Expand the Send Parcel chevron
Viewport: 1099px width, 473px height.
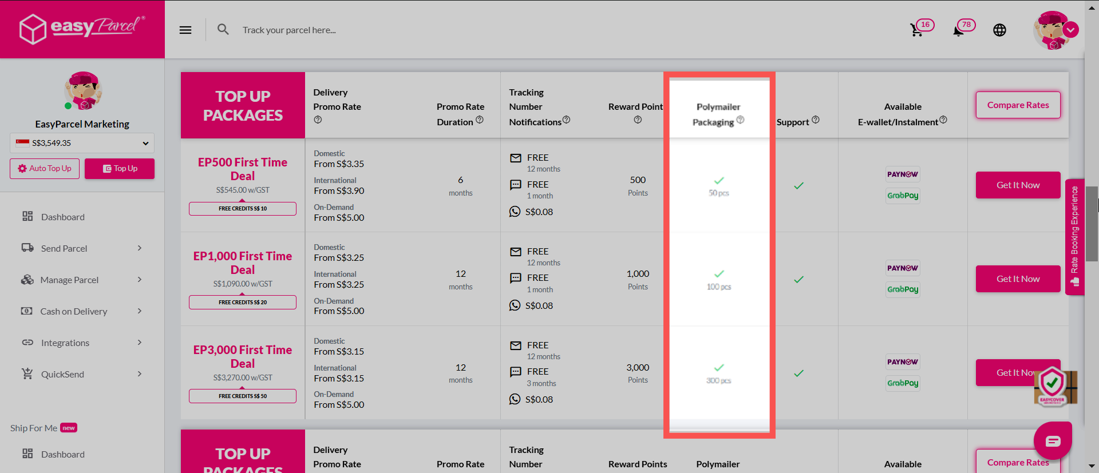tap(140, 248)
